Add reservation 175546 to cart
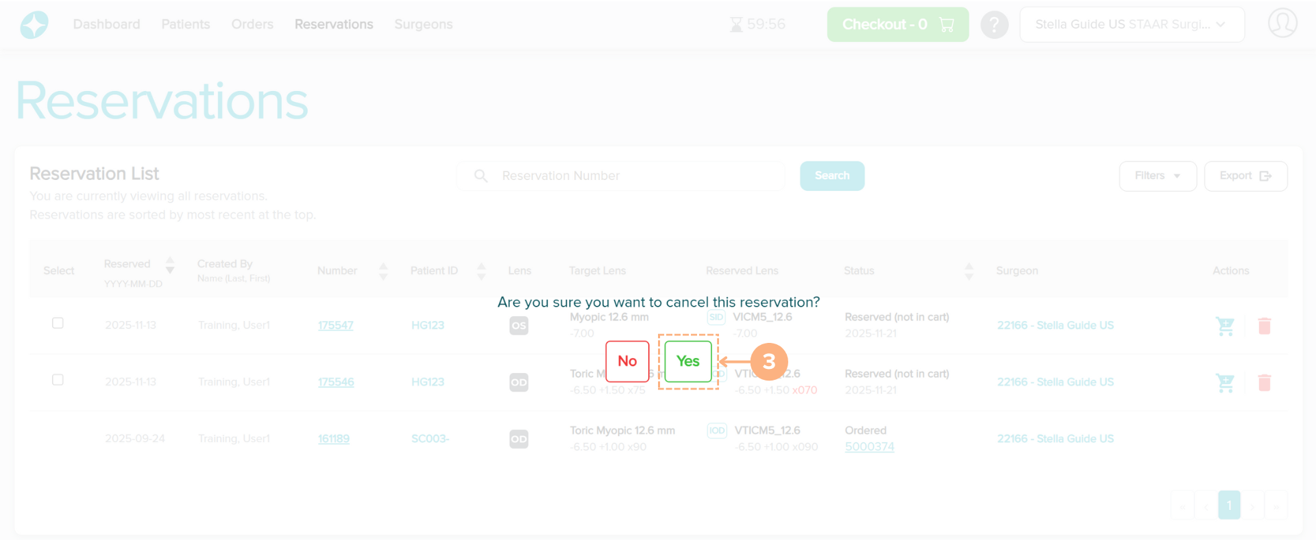The height and width of the screenshot is (540, 1316). [x=1225, y=383]
